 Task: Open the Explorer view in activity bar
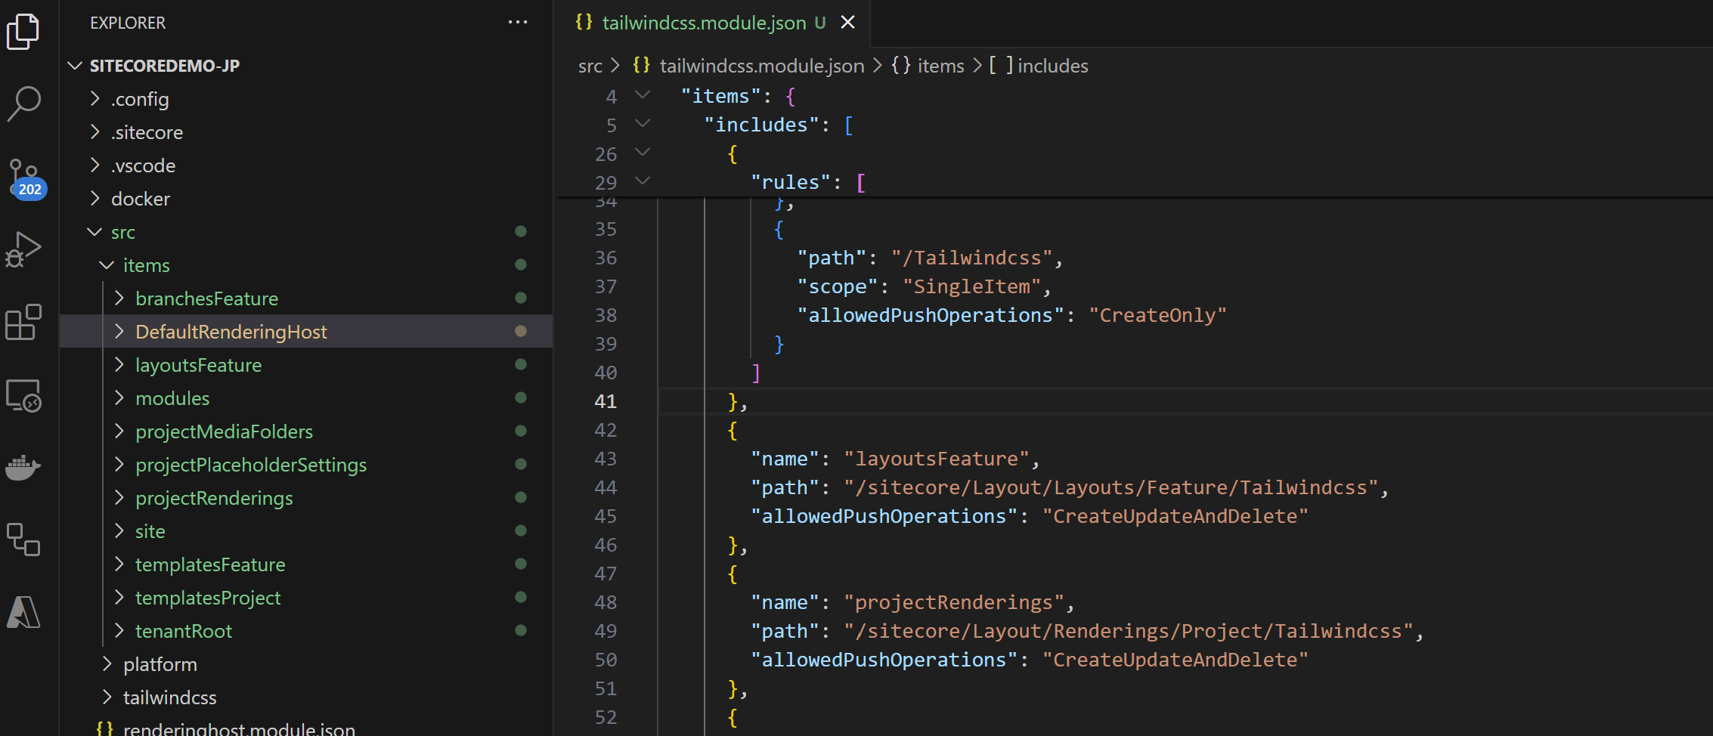[23, 32]
